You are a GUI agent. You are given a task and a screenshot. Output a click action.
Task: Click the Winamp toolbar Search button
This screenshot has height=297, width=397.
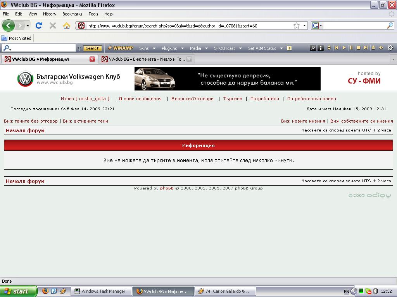[92, 48]
